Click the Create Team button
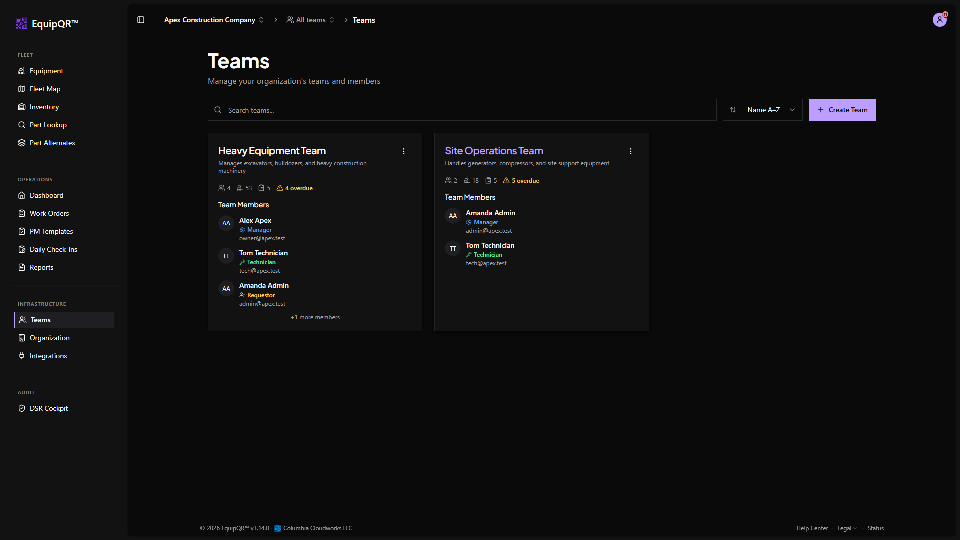 click(x=842, y=110)
